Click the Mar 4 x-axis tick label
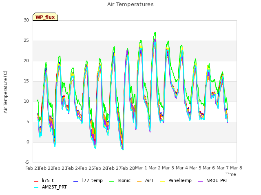This screenshot has height=195, width=261. pyautogui.click(x=182, y=168)
